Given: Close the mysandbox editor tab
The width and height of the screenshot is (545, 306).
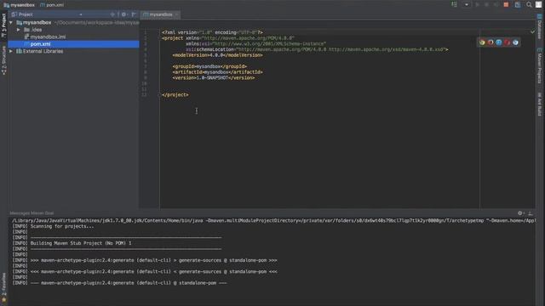Looking at the screenshot, I should (176, 14).
